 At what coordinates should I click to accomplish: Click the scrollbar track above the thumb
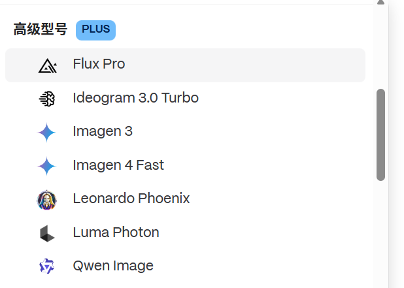(381, 46)
